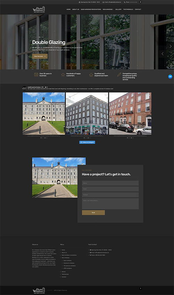
Task: Click the Opening time text in top bar
Action: (90, 2)
